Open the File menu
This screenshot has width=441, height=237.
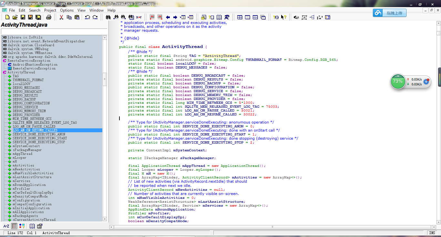coord(12,10)
